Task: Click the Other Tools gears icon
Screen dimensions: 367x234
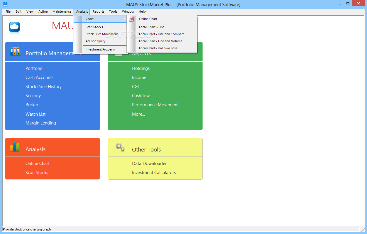Action: click(x=120, y=147)
